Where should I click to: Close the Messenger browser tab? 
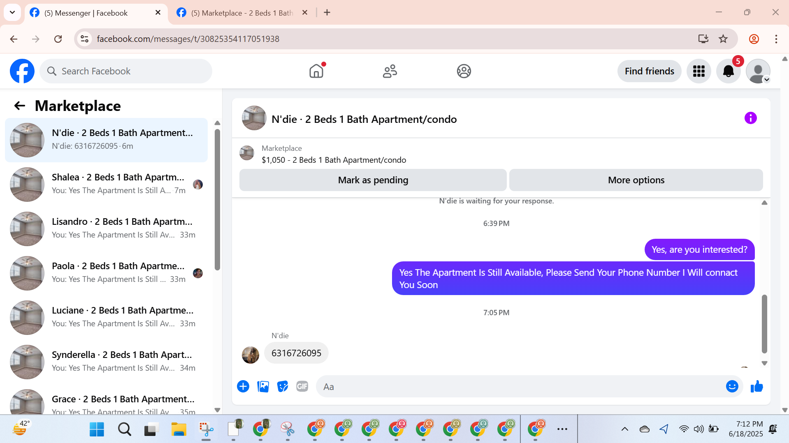click(158, 13)
